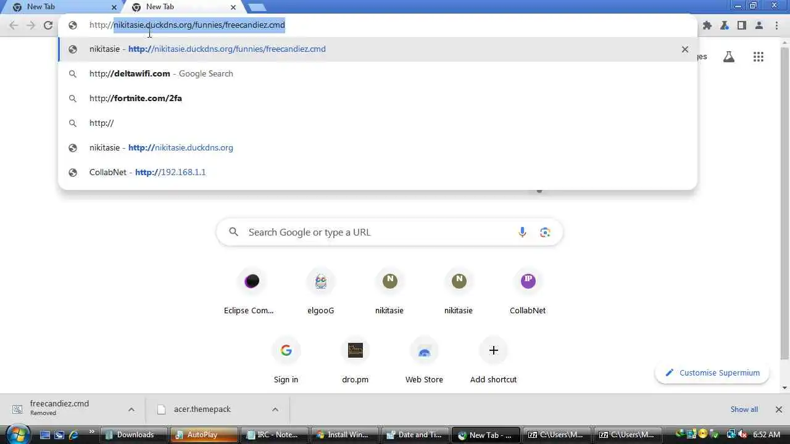
Task: Expand acer.themepack download options arrow
Action: 275,409
